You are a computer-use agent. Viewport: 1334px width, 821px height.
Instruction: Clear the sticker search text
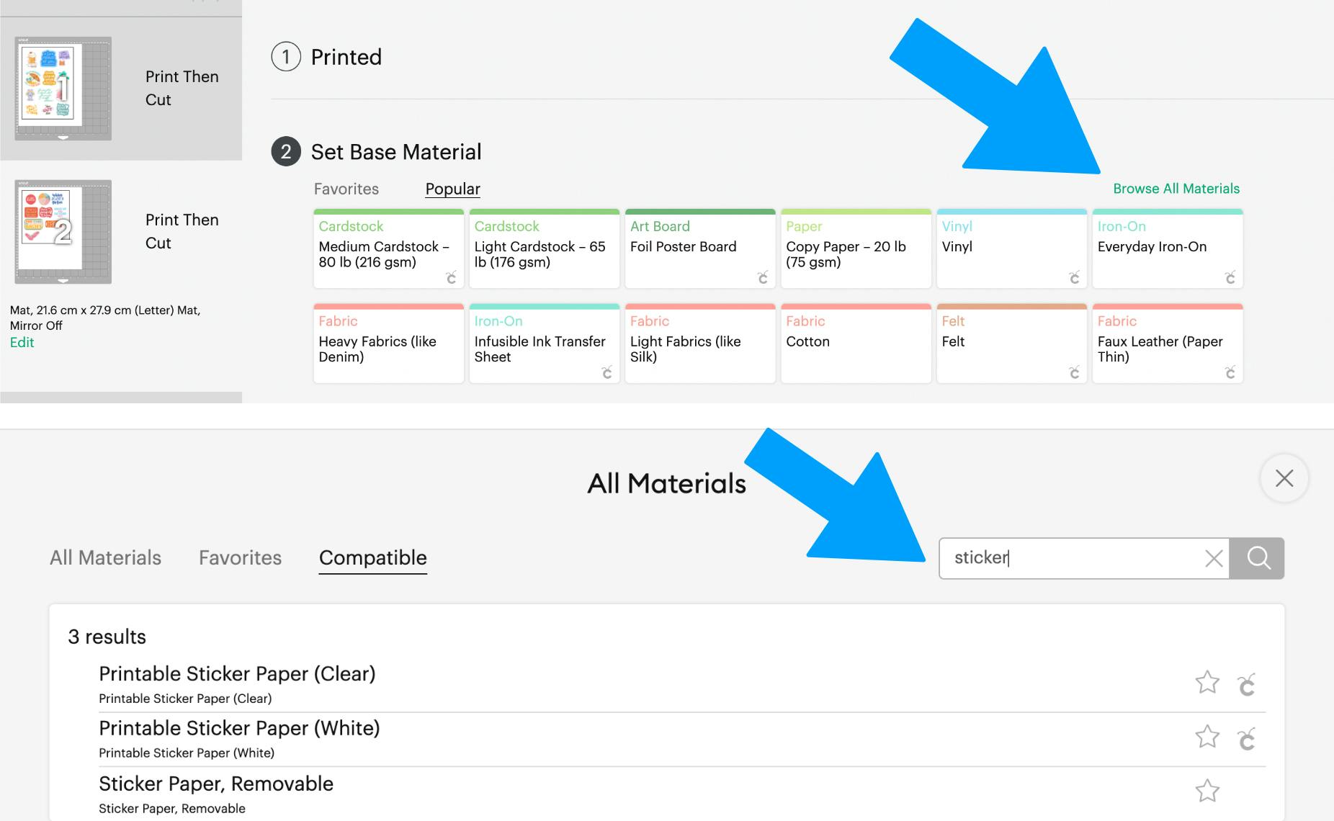1214,558
